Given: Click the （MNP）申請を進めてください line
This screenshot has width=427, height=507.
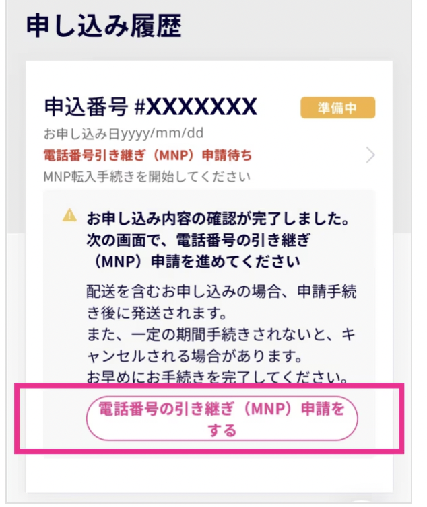Looking at the screenshot, I should (195, 262).
